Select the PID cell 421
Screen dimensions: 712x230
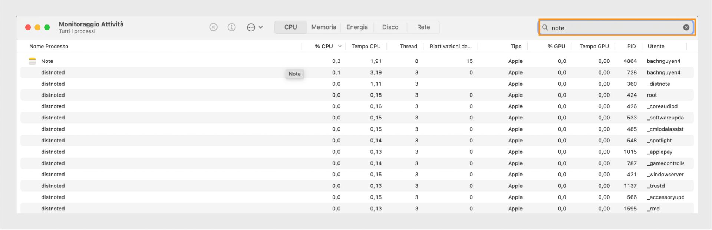click(632, 175)
